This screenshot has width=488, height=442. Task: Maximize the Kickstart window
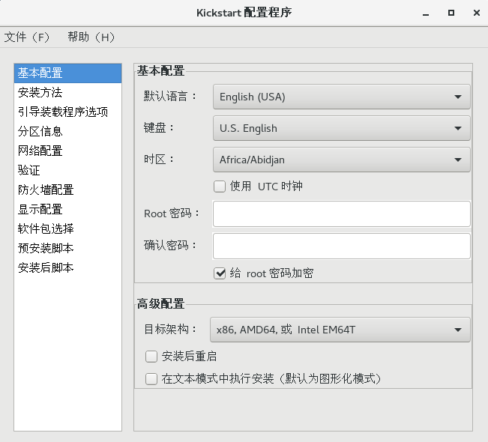[451, 13]
